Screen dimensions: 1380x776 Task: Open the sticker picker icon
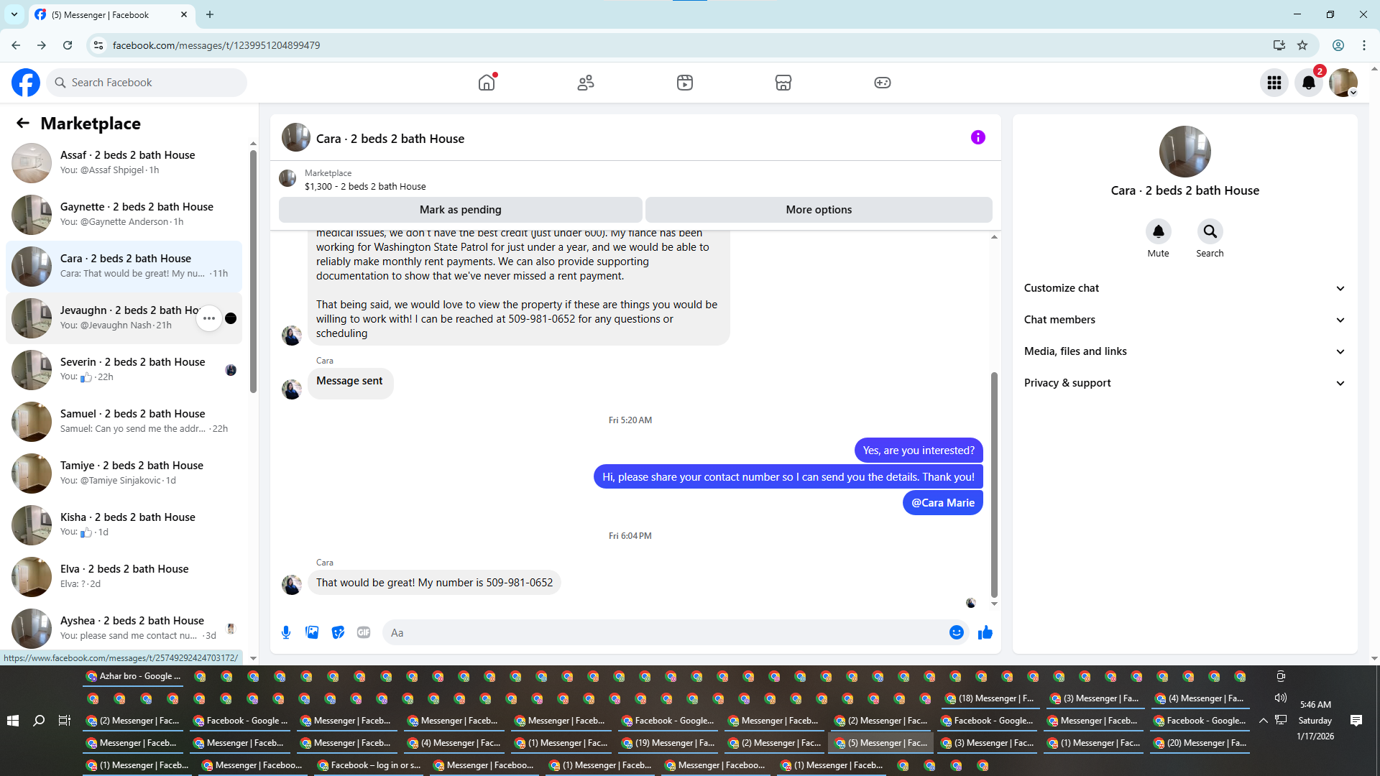pyautogui.click(x=338, y=632)
